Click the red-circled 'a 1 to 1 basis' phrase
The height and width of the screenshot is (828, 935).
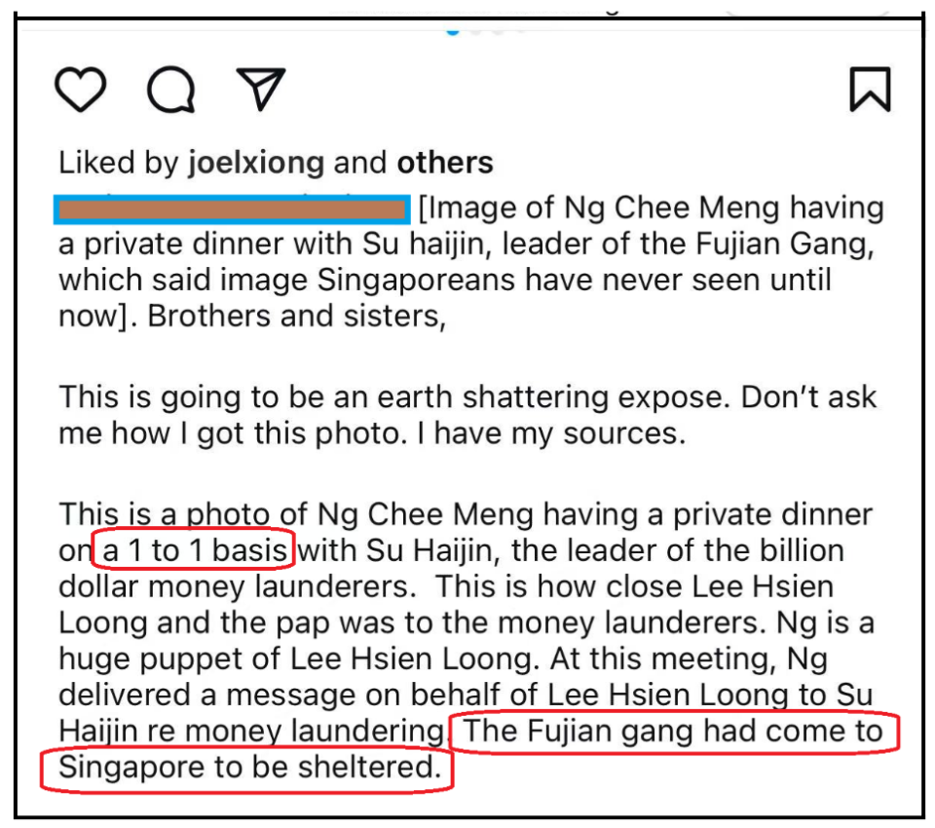(x=194, y=549)
